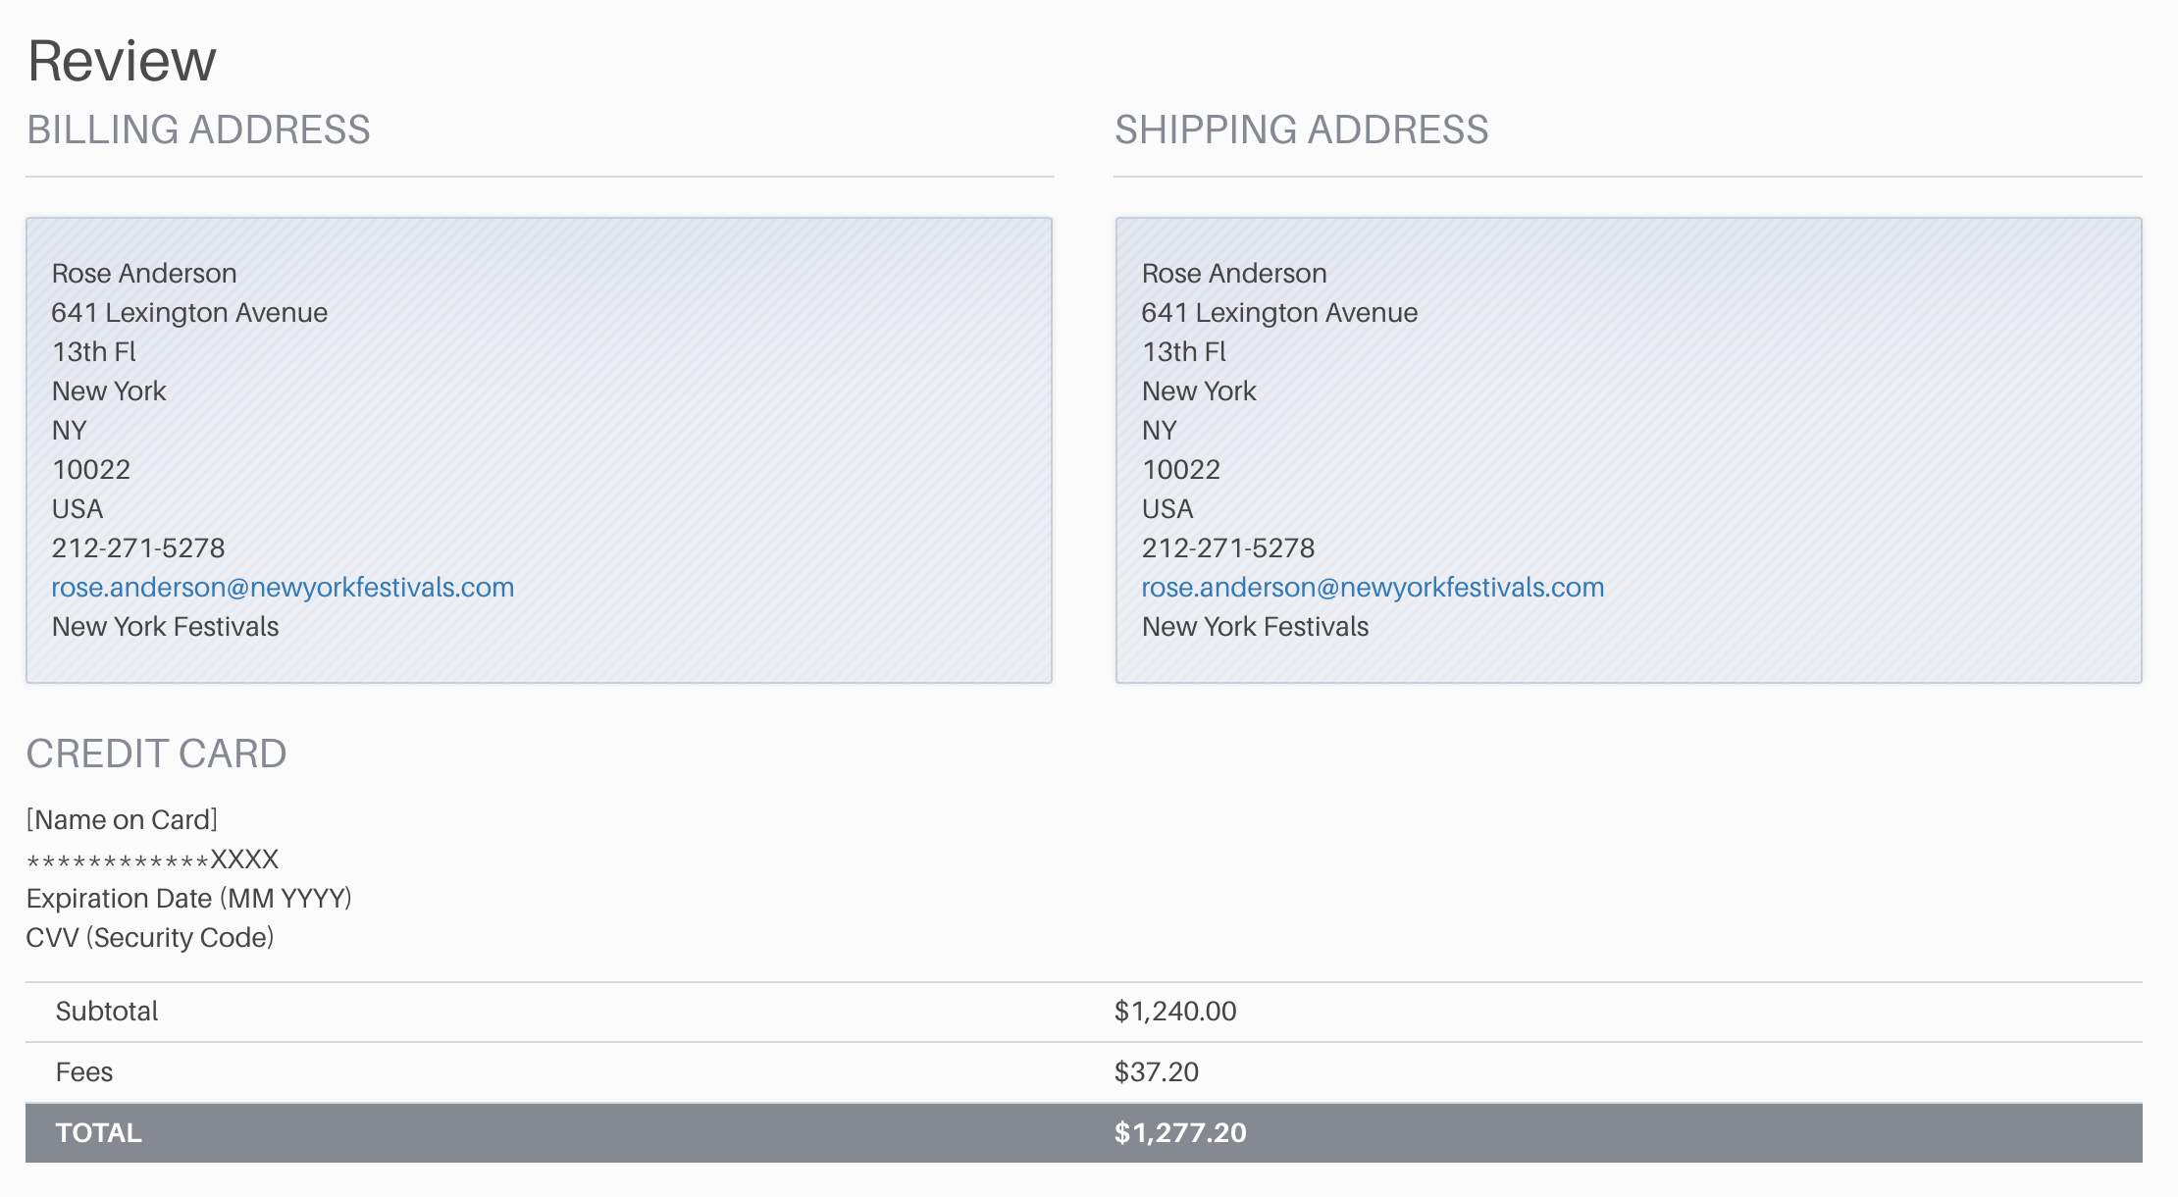The width and height of the screenshot is (2178, 1197).
Task: Select billing street 641 Lexington Avenue
Action: coord(189,312)
